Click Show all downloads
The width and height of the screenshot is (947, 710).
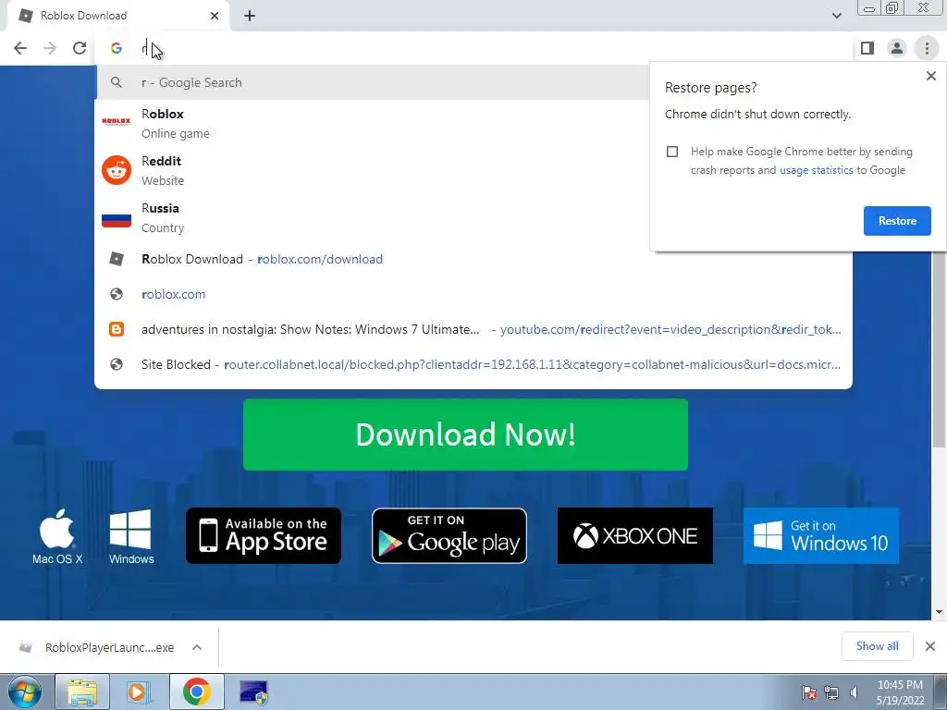(x=877, y=646)
